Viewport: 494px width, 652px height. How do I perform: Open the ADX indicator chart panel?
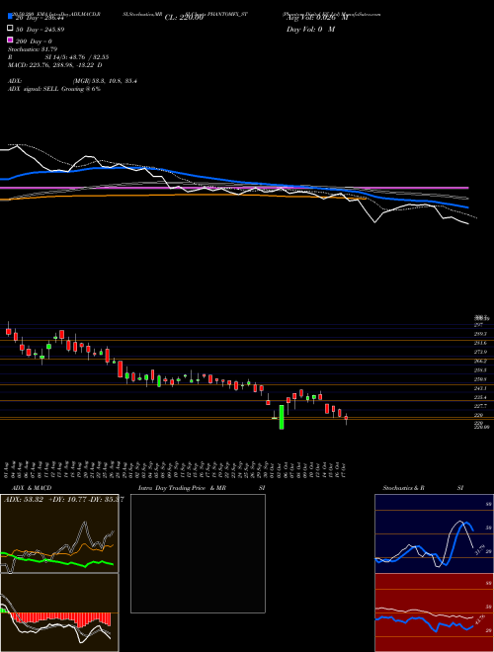(x=59, y=533)
